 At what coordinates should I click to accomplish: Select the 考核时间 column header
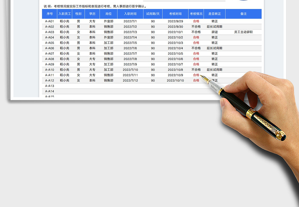[175, 14]
